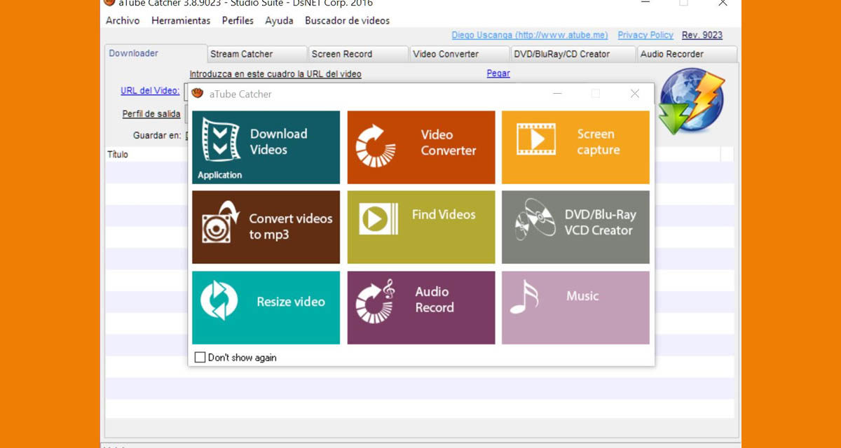Close the aTube Catcher launcher dialog
Viewport: 841px width, 448px height.
point(634,94)
